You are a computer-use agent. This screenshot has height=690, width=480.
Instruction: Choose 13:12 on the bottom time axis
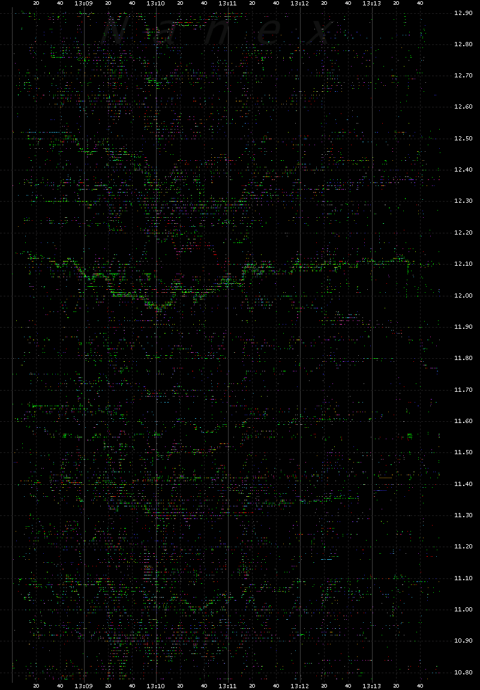(x=300, y=686)
